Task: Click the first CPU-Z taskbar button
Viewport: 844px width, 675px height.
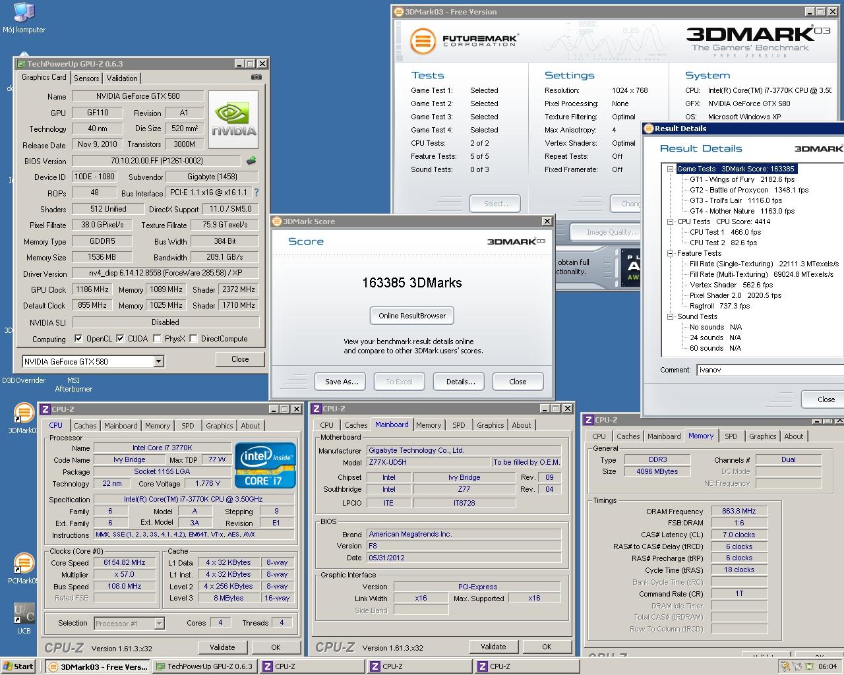Action: (313, 666)
